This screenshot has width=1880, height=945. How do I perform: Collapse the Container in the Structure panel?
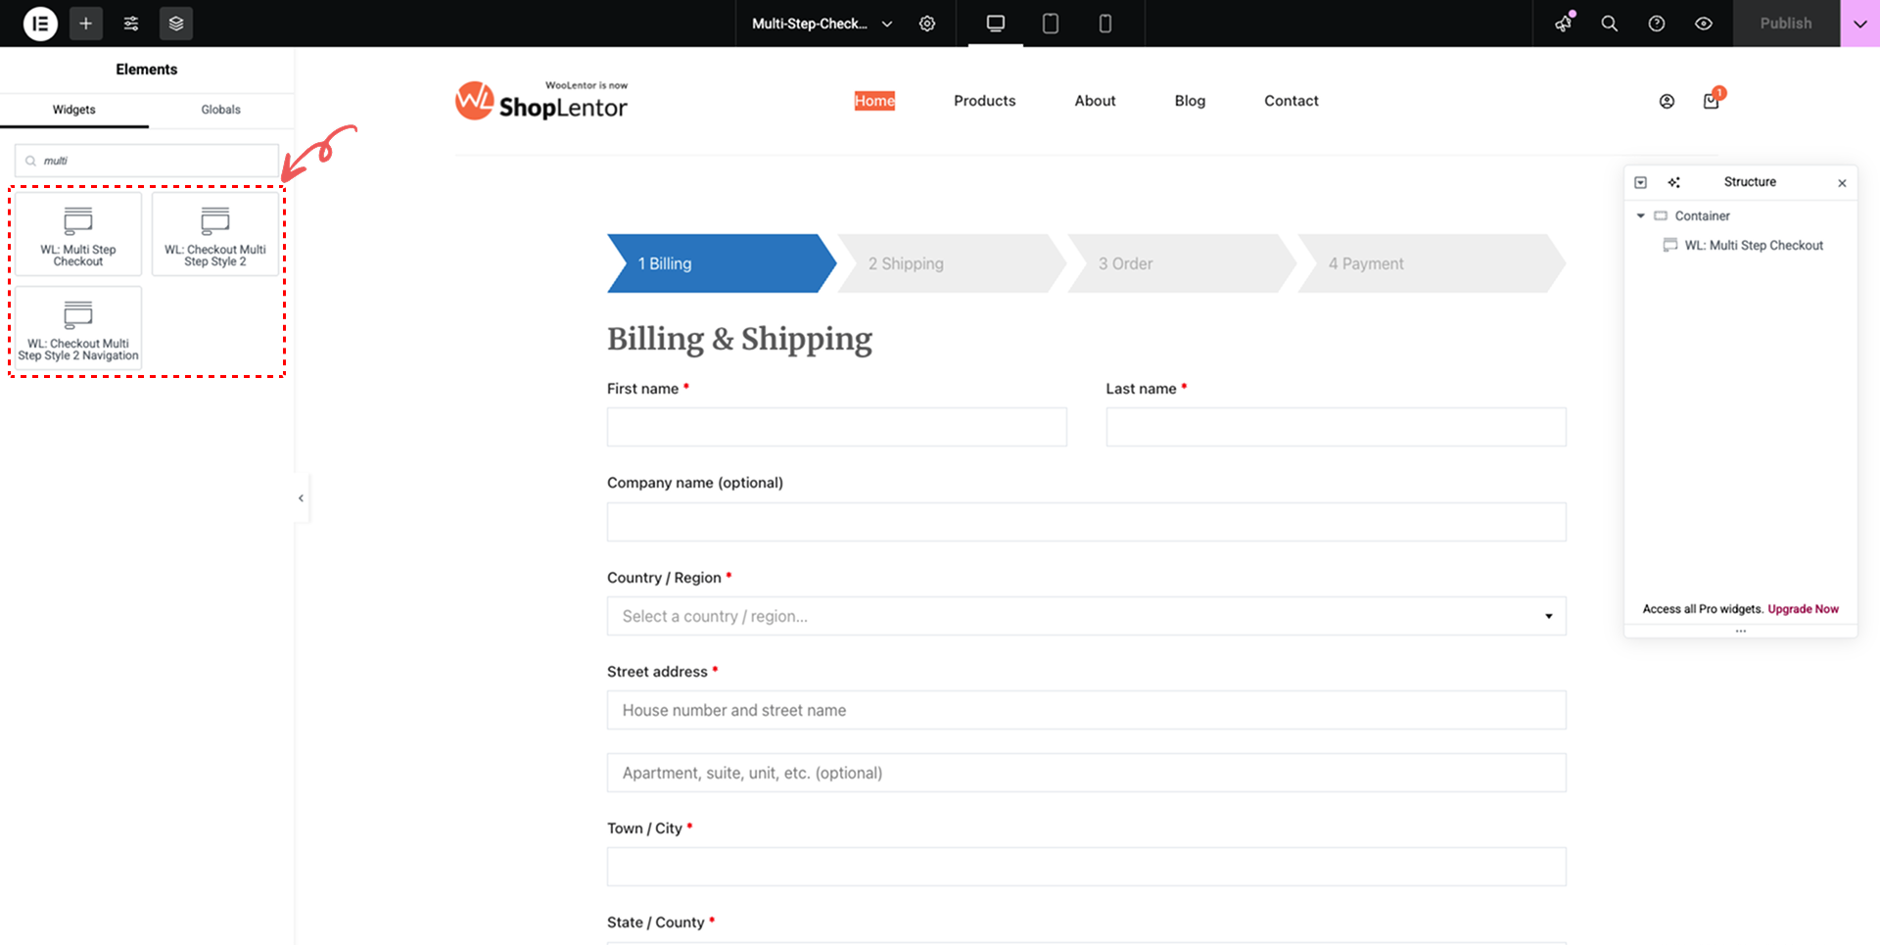pyautogui.click(x=1641, y=215)
